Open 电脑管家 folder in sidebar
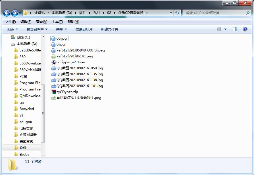 point(24,128)
